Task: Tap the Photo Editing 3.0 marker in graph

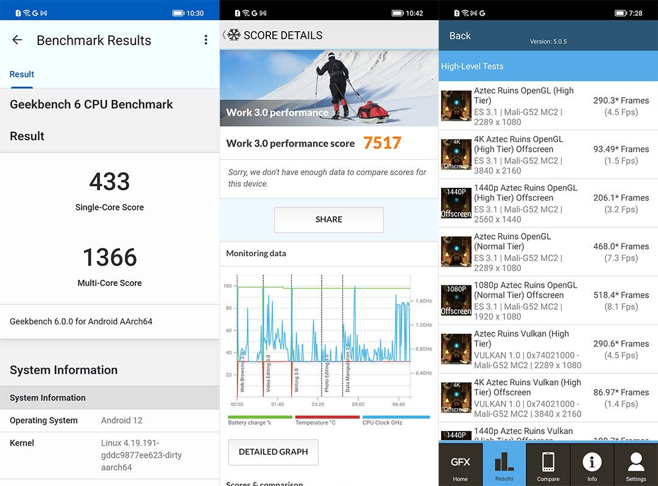Action: (x=327, y=373)
